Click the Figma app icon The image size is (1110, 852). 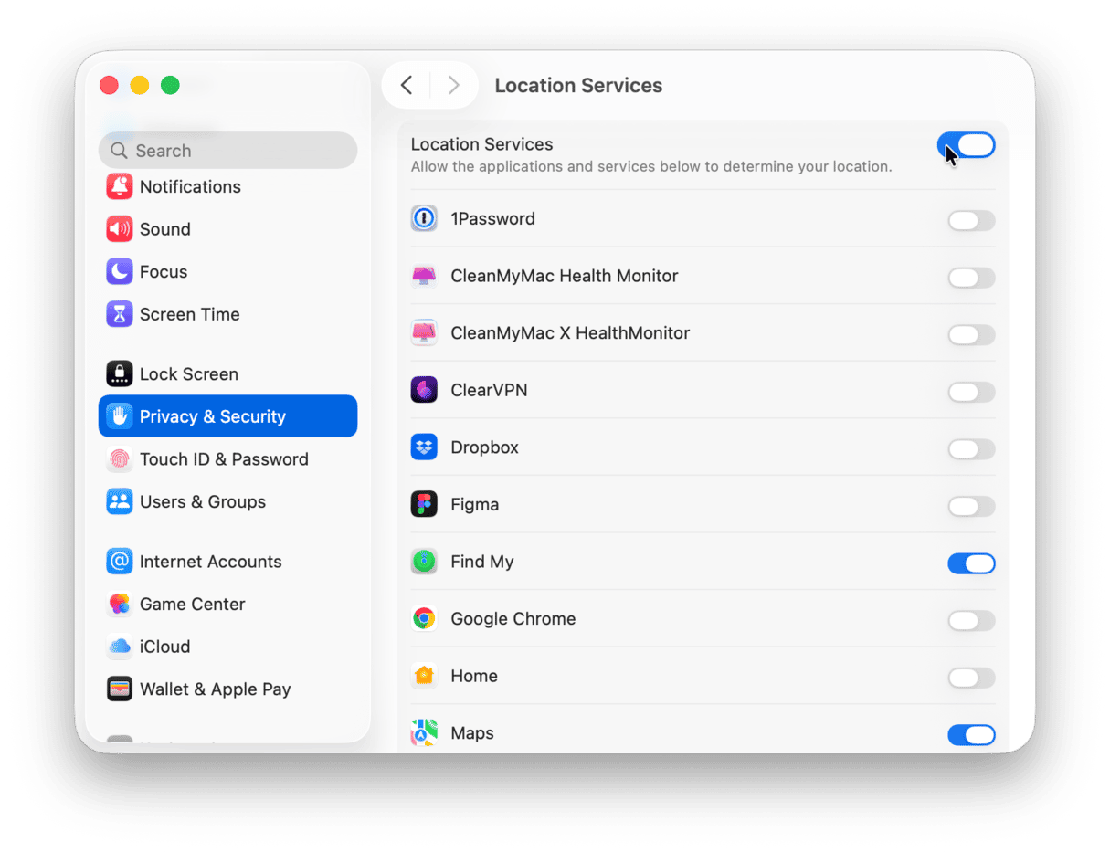click(x=424, y=505)
